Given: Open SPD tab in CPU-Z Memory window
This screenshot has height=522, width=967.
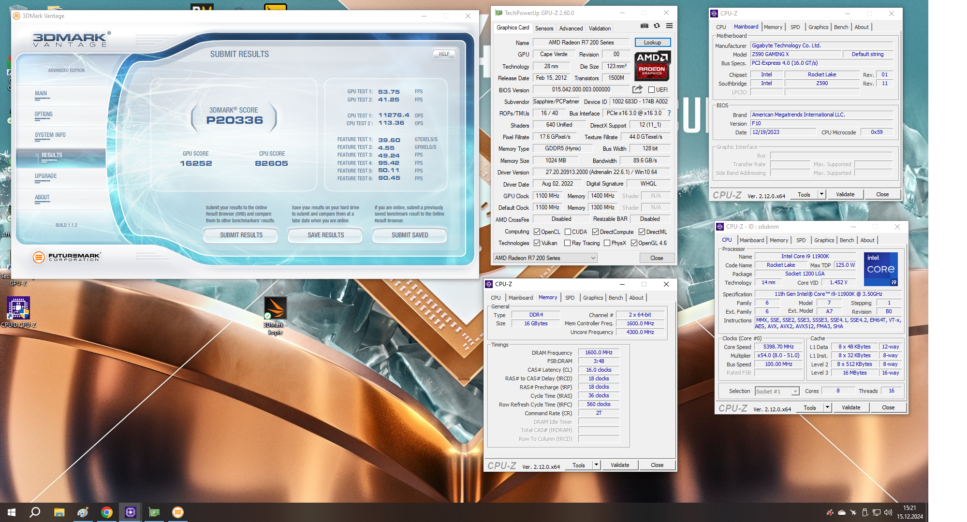Looking at the screenshot, I should click(x=570, y=298).
